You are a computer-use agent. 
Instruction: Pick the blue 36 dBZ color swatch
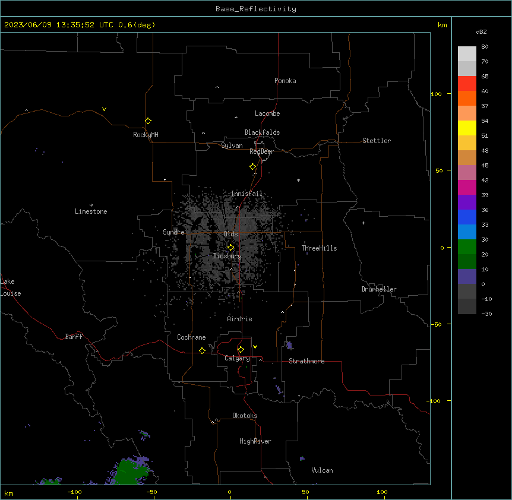coord(467,217)
